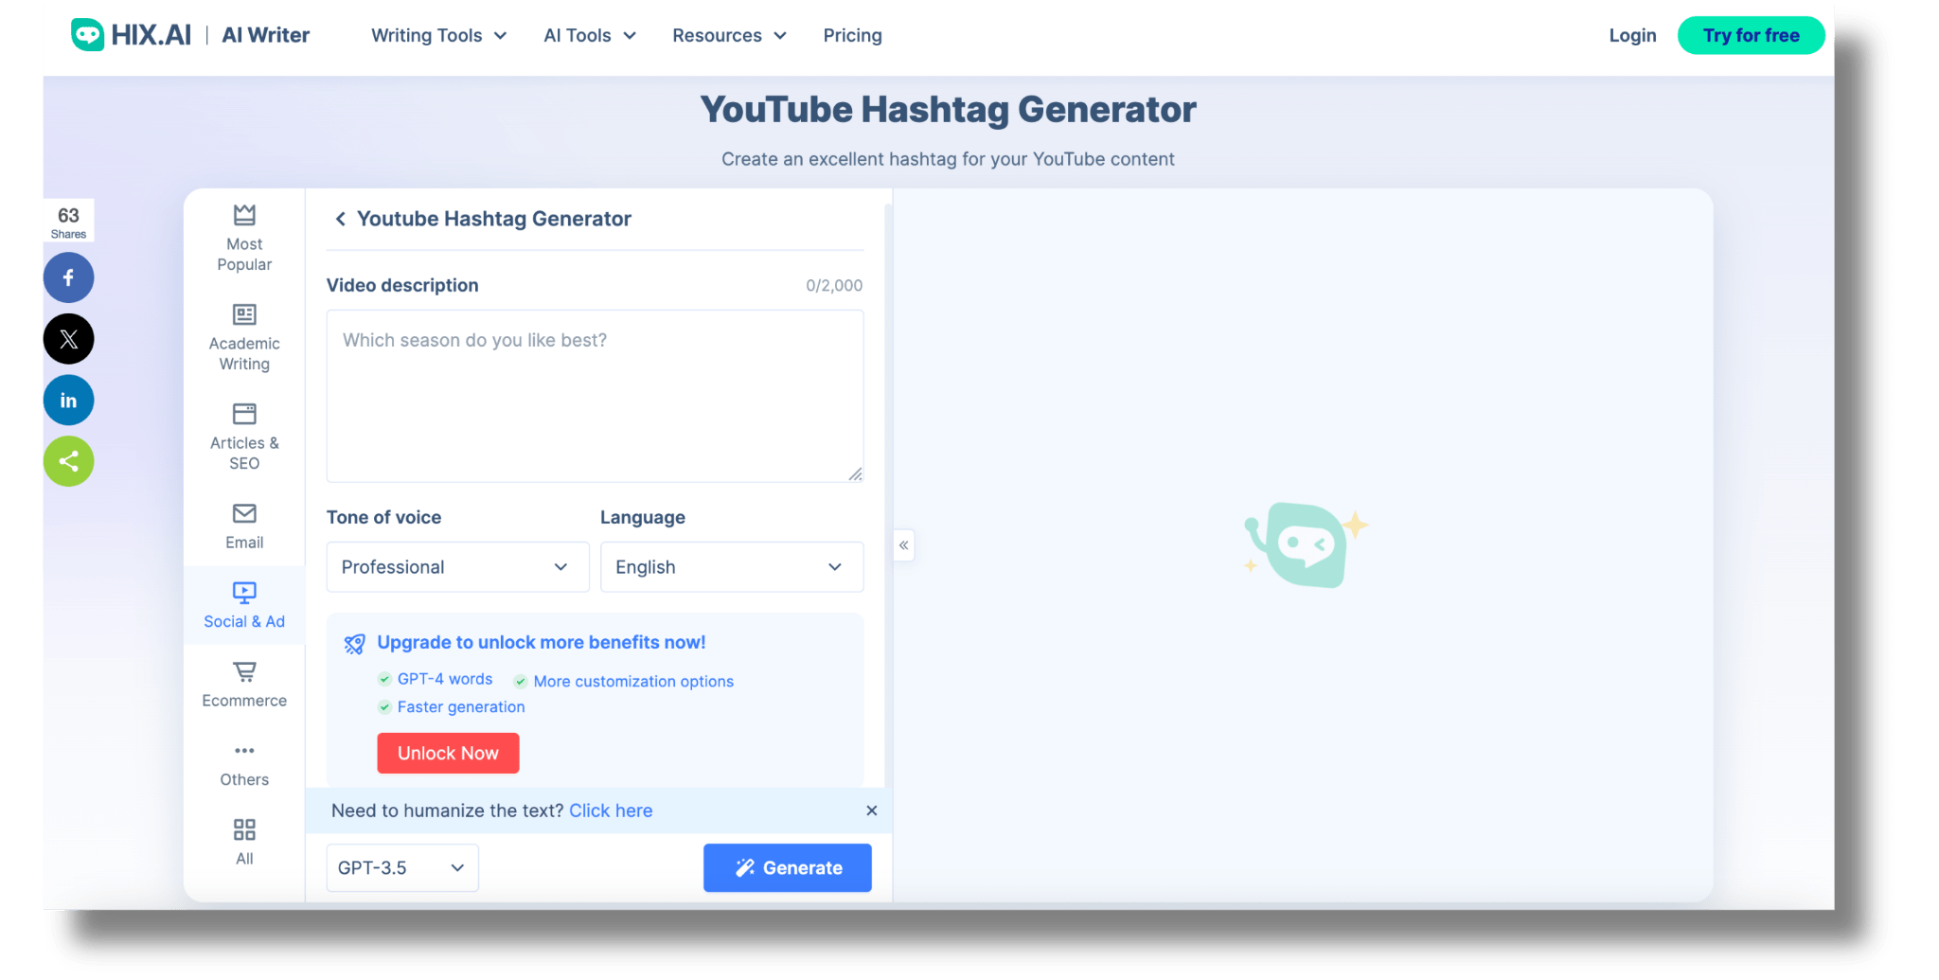Show All tools grid category
The width and height of the screenshot is (1939, 980).
(x=244, y=843)
